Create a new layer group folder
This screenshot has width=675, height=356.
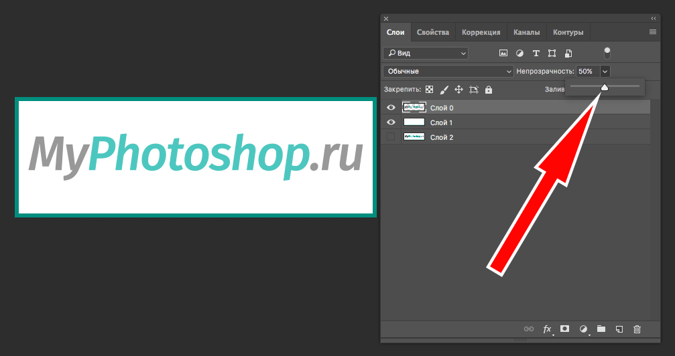click(601, 329)
